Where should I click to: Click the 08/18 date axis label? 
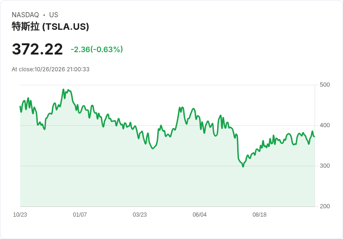coord(260,215)
